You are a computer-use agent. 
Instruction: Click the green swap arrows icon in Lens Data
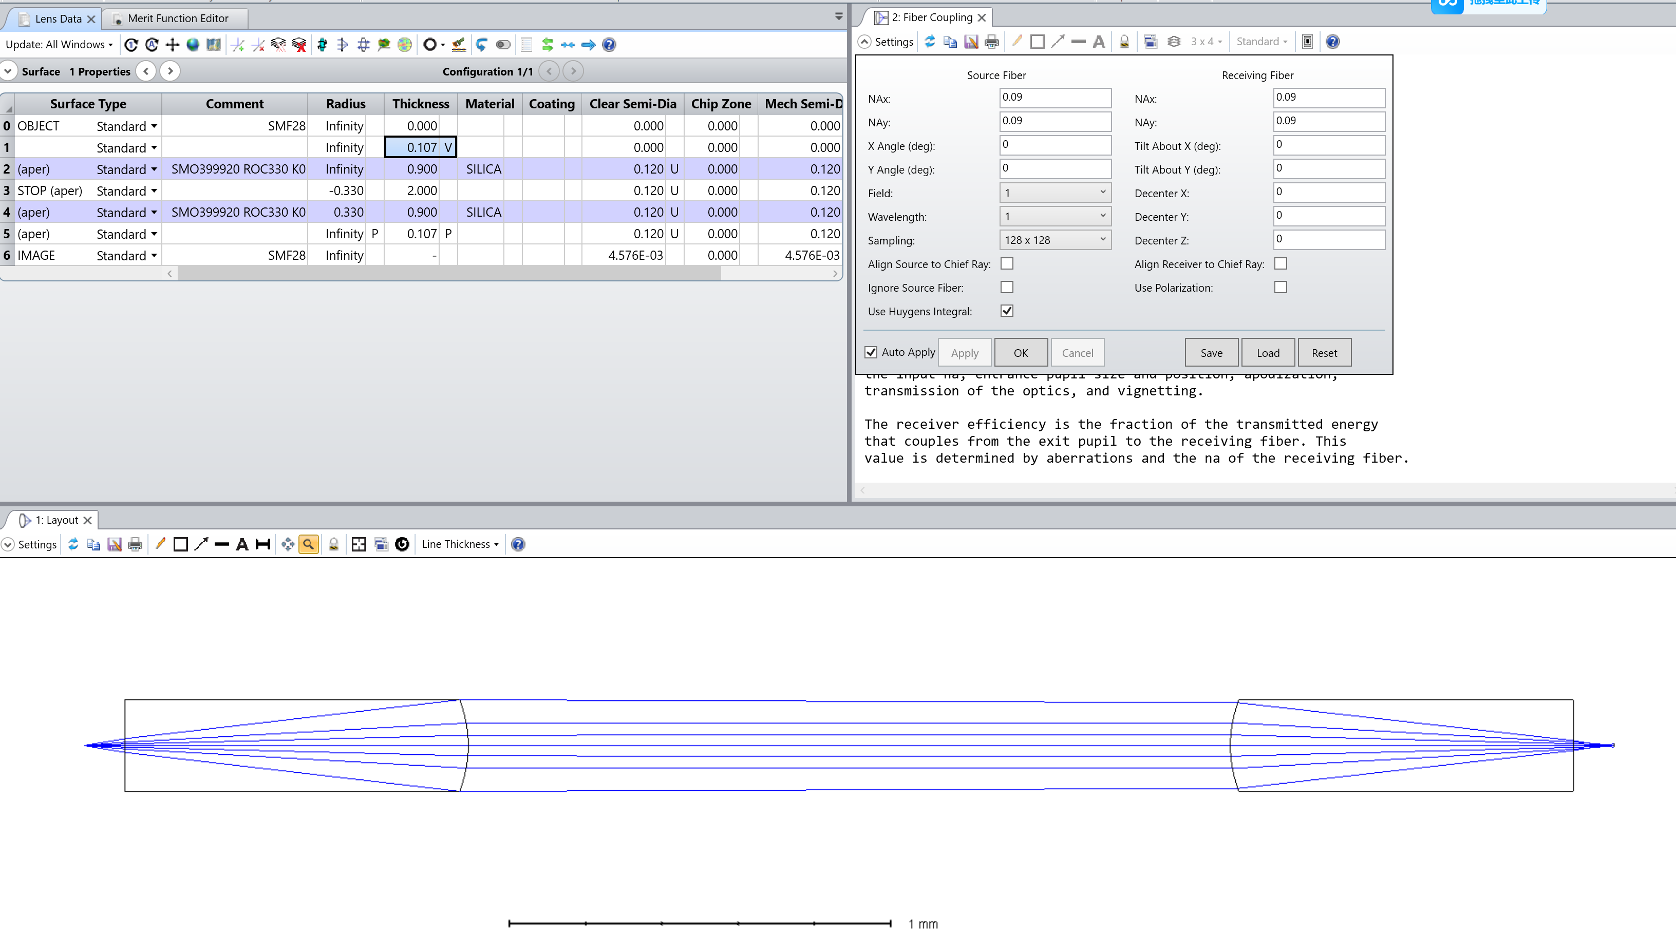tap(547, 44)
